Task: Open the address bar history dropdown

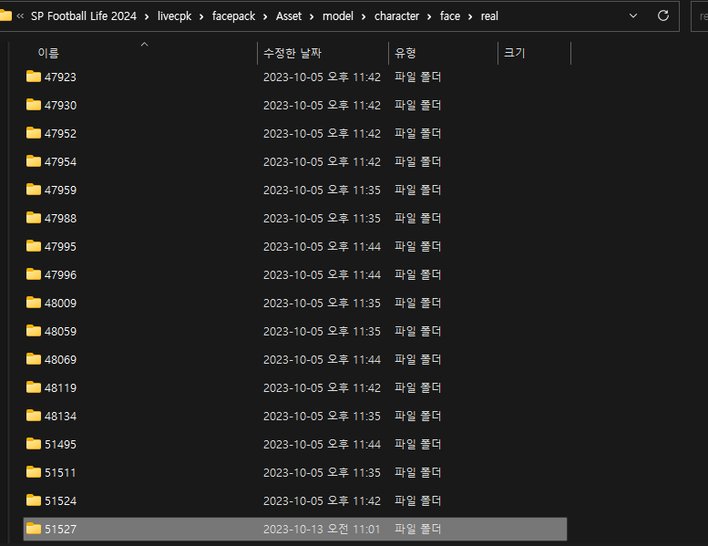Action: (633, 15)
